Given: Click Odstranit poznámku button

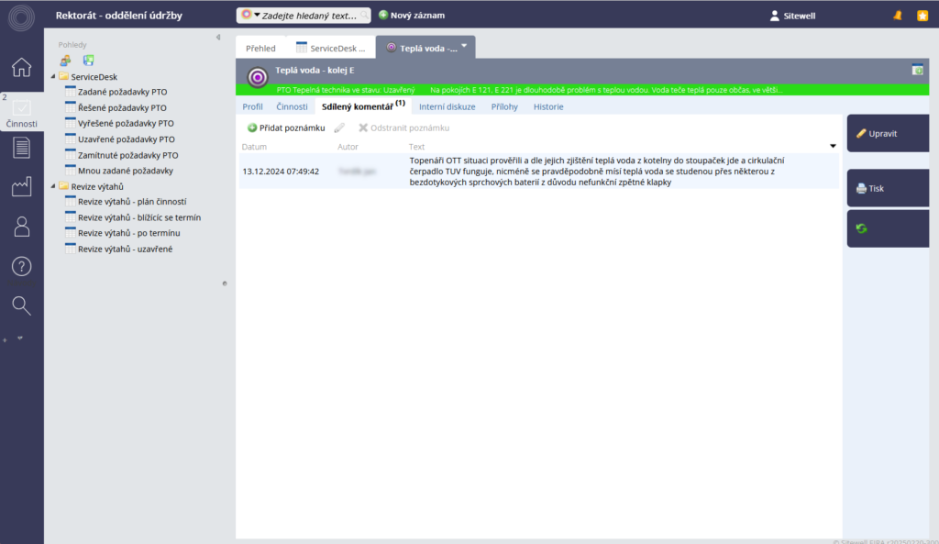Looking at the screenshot, I should (403, 128).
